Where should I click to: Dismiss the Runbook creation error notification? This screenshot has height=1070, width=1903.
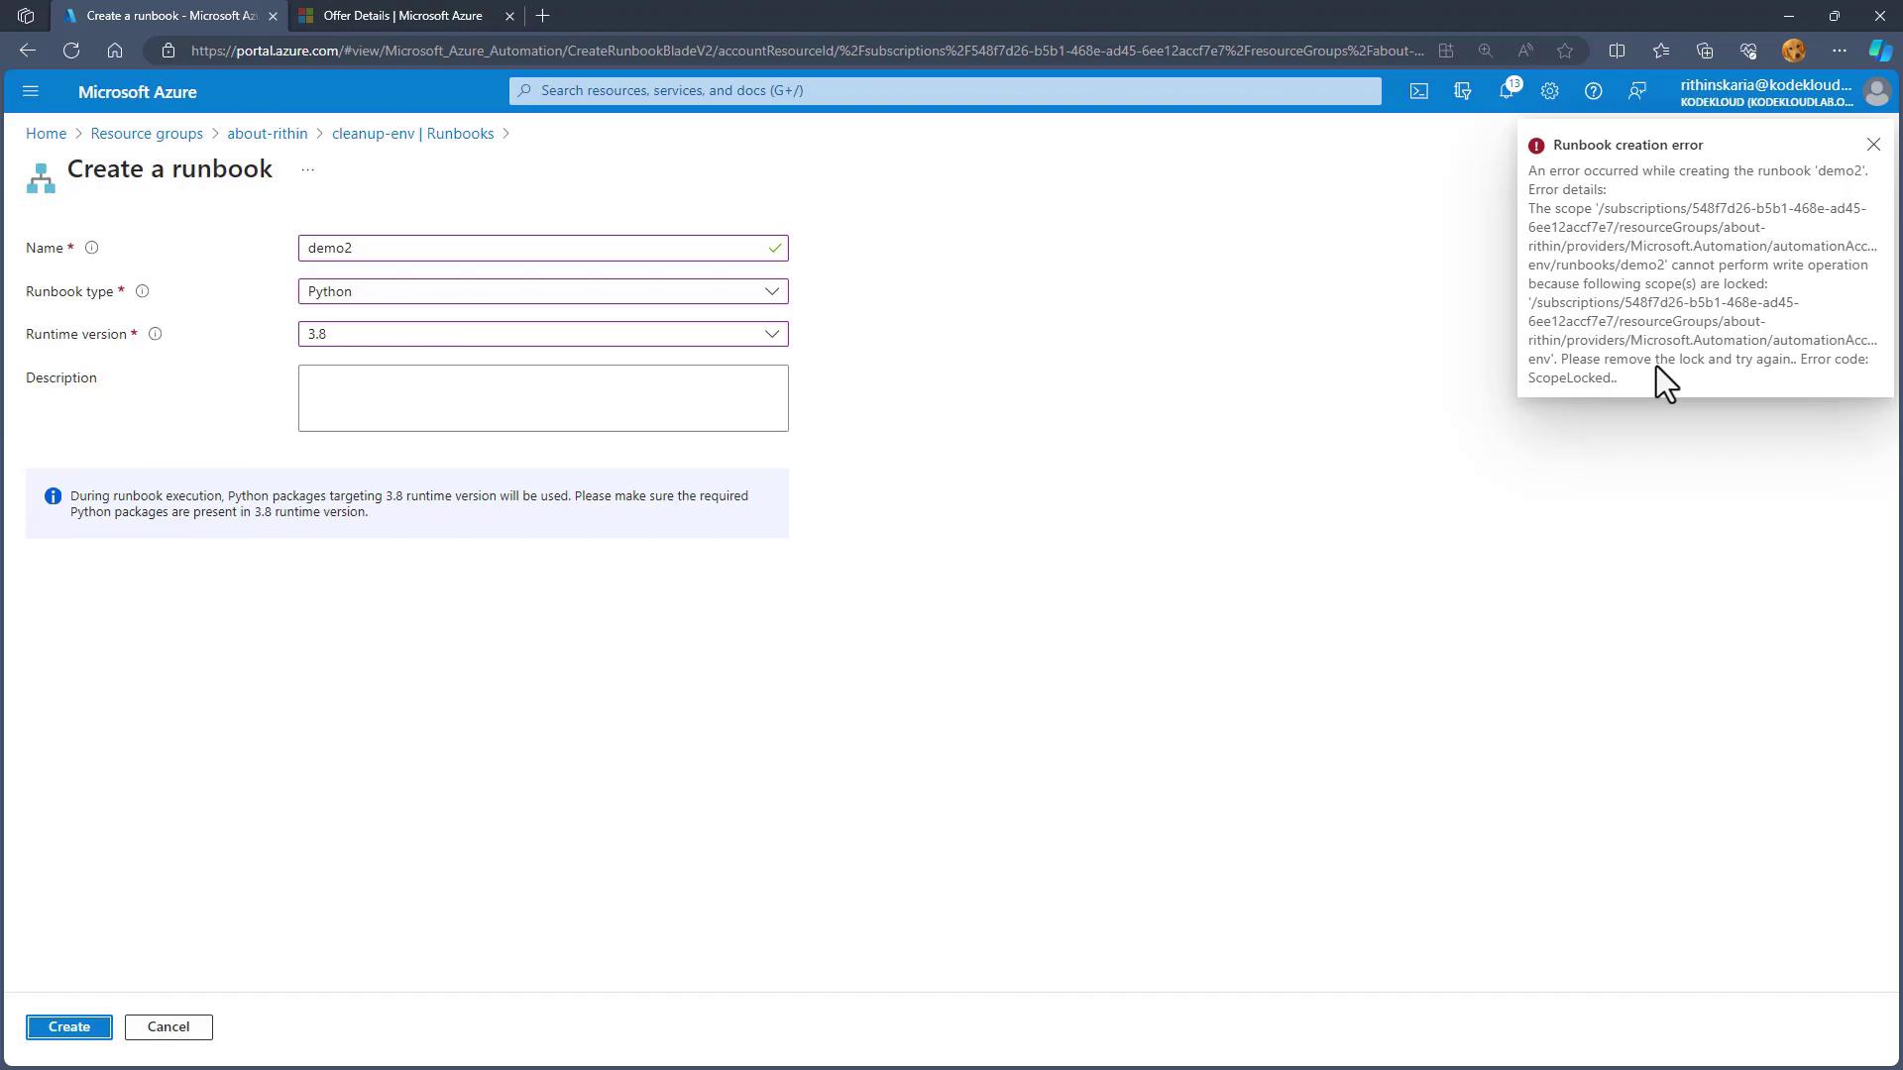click(1873, 145)
